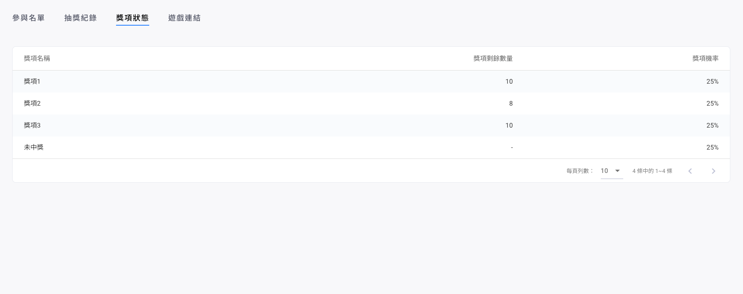Switch to the 參與名單 tab
The width and height of the screenshot is (743, 294).
(x=29, y=18)
